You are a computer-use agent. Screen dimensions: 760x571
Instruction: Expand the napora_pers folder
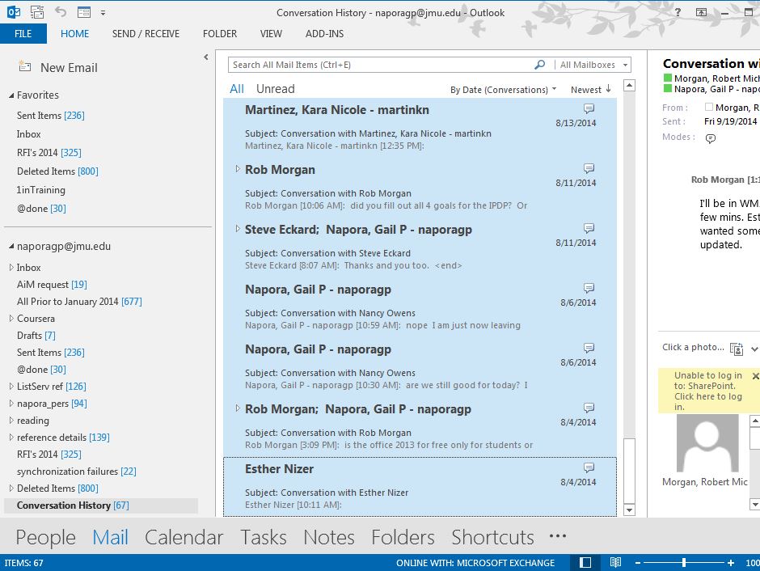pyautogui.click(x=11, y=404)
